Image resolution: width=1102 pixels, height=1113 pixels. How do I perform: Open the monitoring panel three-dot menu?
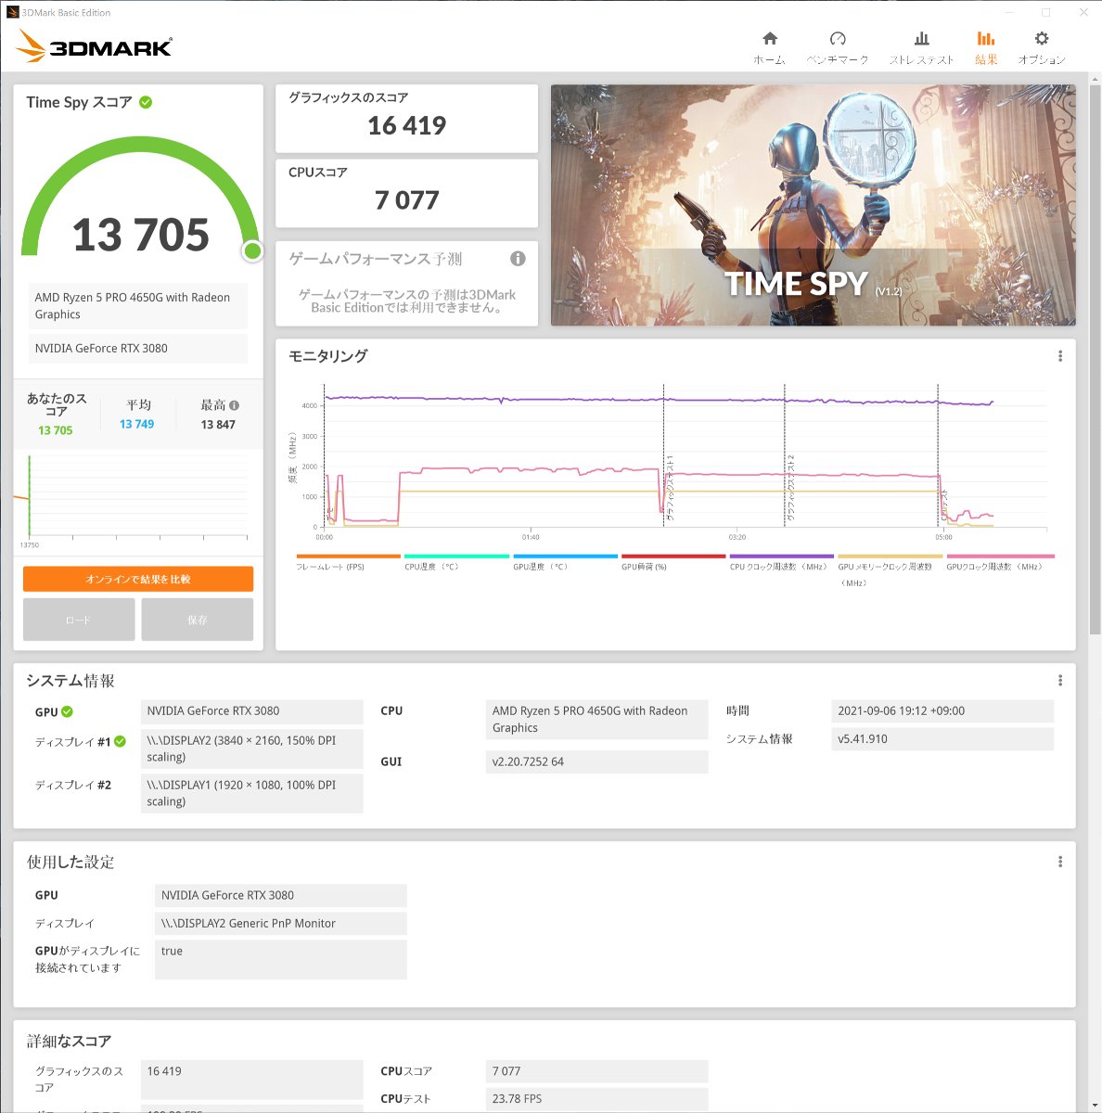(x=1060, y=356)
